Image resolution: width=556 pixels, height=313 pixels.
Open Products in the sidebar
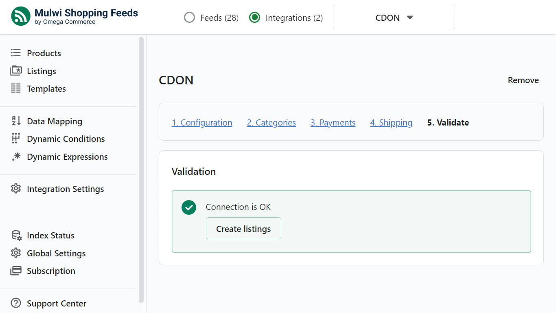pyautogui.click(x=44, y=53)
